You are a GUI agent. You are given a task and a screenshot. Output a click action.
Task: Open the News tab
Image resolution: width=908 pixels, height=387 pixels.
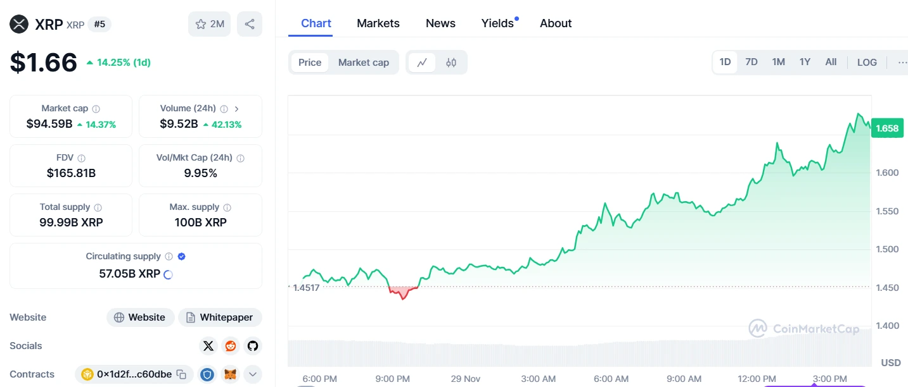coord(440,23)
